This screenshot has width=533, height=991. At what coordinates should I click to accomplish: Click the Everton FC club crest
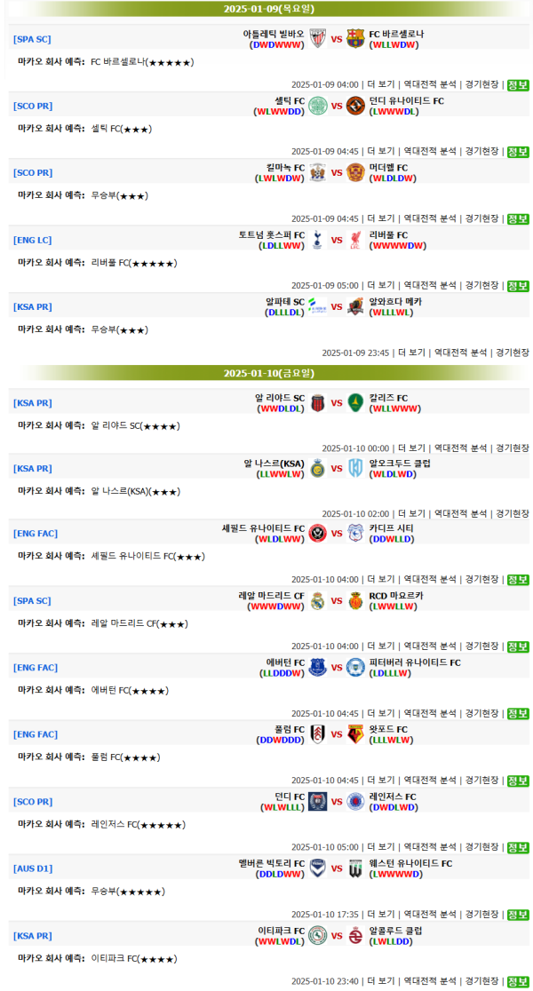coord(318,667)
